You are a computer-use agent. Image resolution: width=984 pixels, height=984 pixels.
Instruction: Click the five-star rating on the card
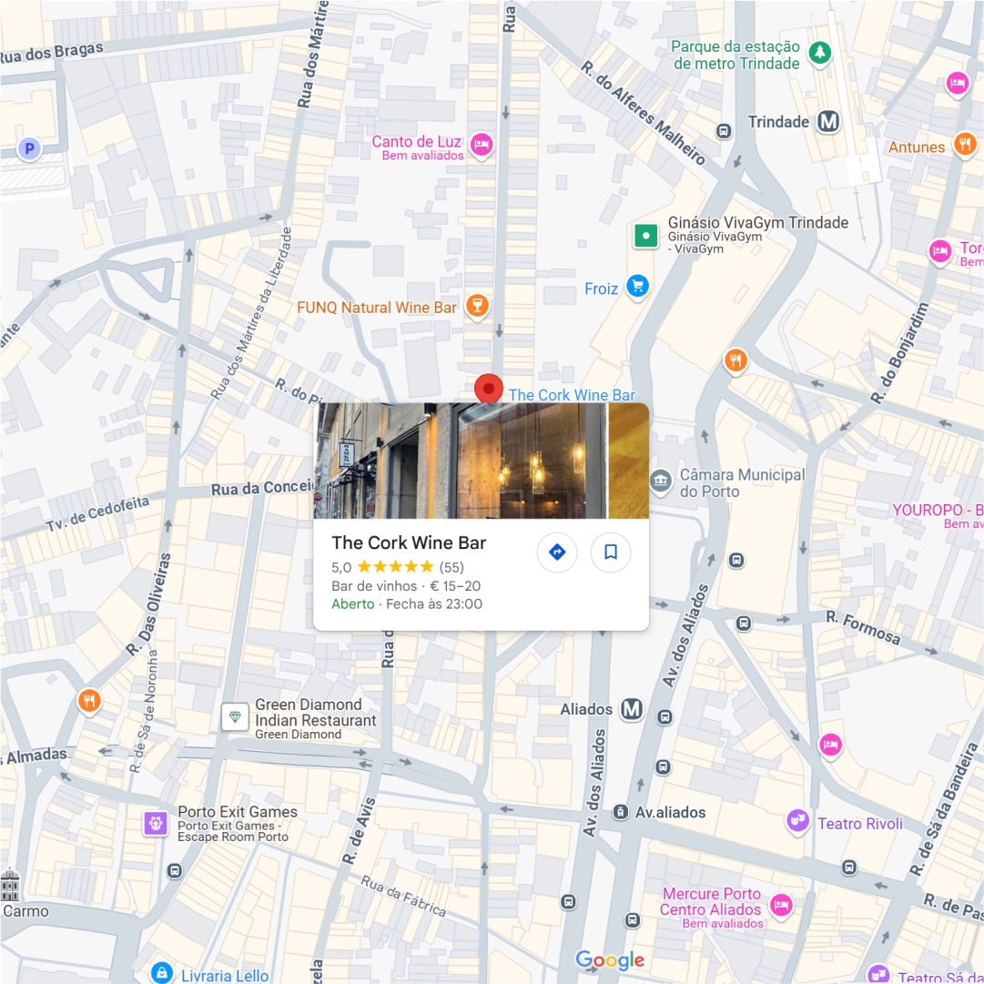[x=395, y=567]
